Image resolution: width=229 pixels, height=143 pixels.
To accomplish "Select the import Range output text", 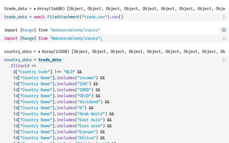I will [x=52, y=30].
